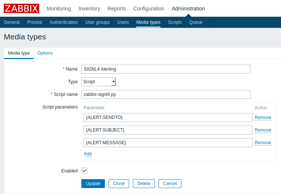Image resolution: width=281 pixels, height=194 pixels.
Task: Remove the {ALERT.SUBJECT} parameter
Action: click(x=263, y=130)
